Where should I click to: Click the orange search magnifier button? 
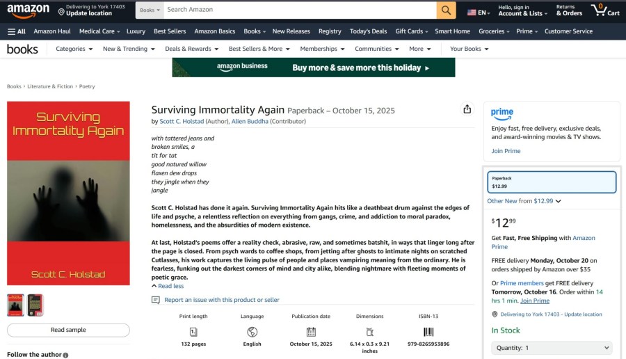[446, 10]
